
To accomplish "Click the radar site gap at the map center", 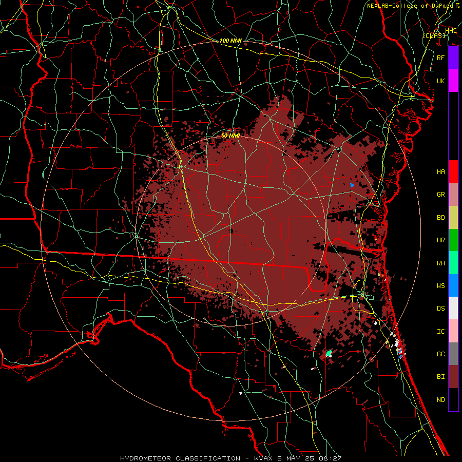I will pos(232,231).
